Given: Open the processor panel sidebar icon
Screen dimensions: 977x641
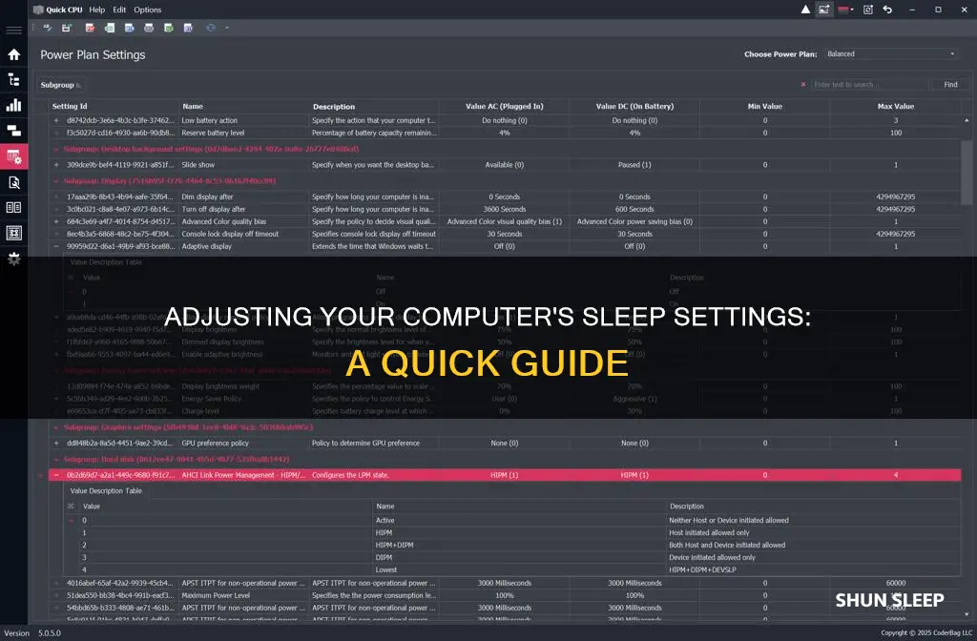Looking at the screenshot, I should [x=13, y=233].
